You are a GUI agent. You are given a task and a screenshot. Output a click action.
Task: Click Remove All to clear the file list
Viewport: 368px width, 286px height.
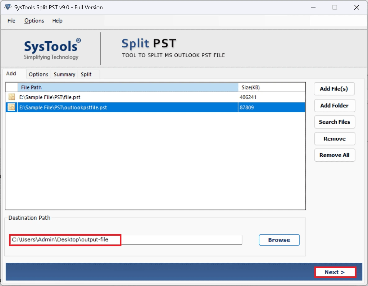click(x=334, y=155)
